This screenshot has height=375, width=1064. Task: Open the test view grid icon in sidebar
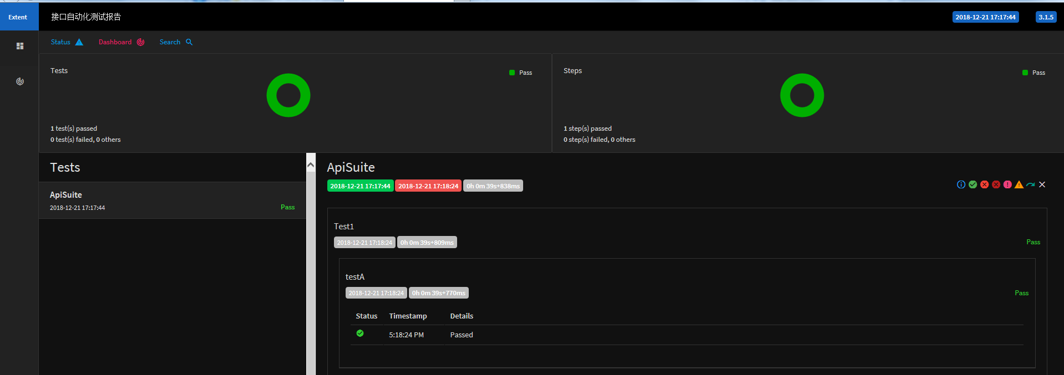tap(20, 46)
